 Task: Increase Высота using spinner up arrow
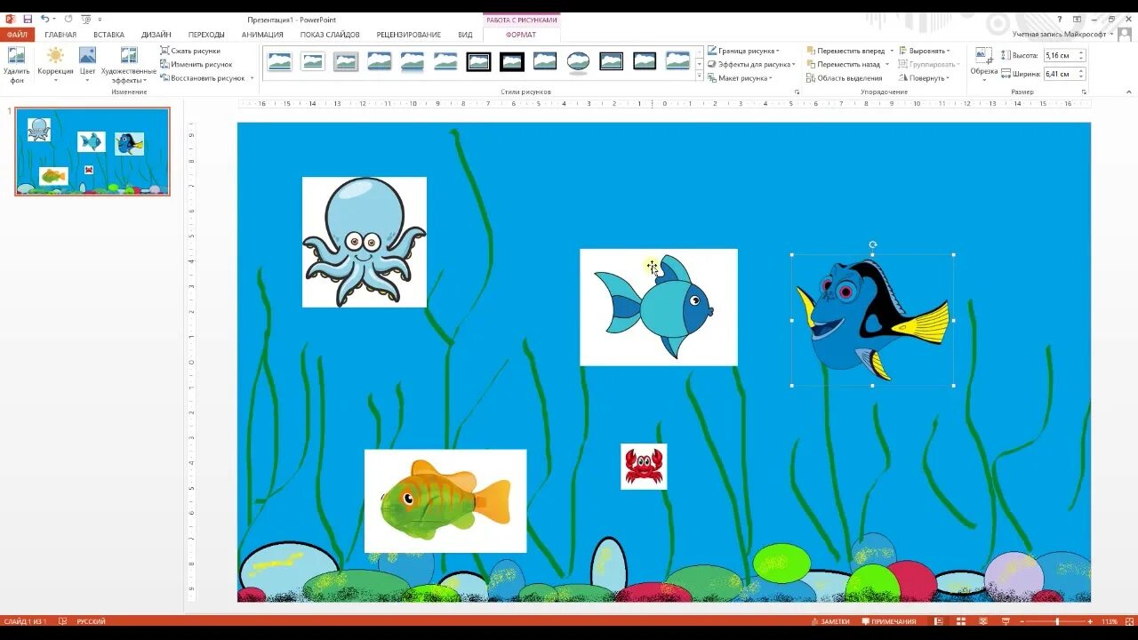[x=1081, y=52]
